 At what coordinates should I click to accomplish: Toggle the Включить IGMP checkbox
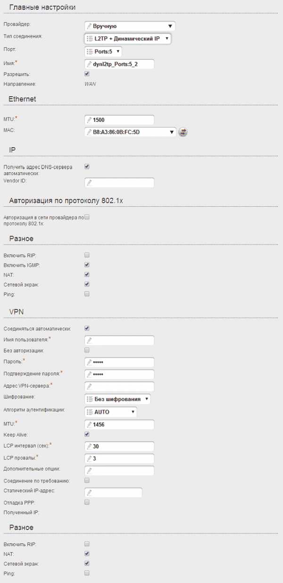tap(87, 264)
